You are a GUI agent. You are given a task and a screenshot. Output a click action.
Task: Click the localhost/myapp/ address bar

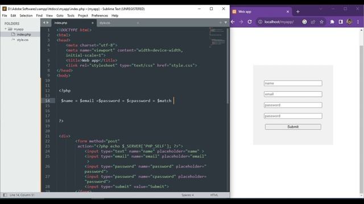pos(279,22)
